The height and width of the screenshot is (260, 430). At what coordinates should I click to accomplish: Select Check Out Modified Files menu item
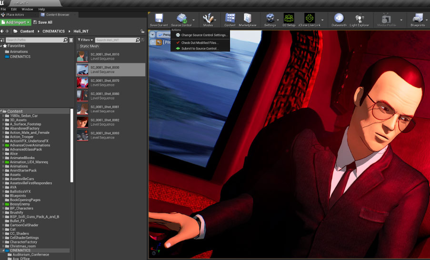[x=199, y=42]
